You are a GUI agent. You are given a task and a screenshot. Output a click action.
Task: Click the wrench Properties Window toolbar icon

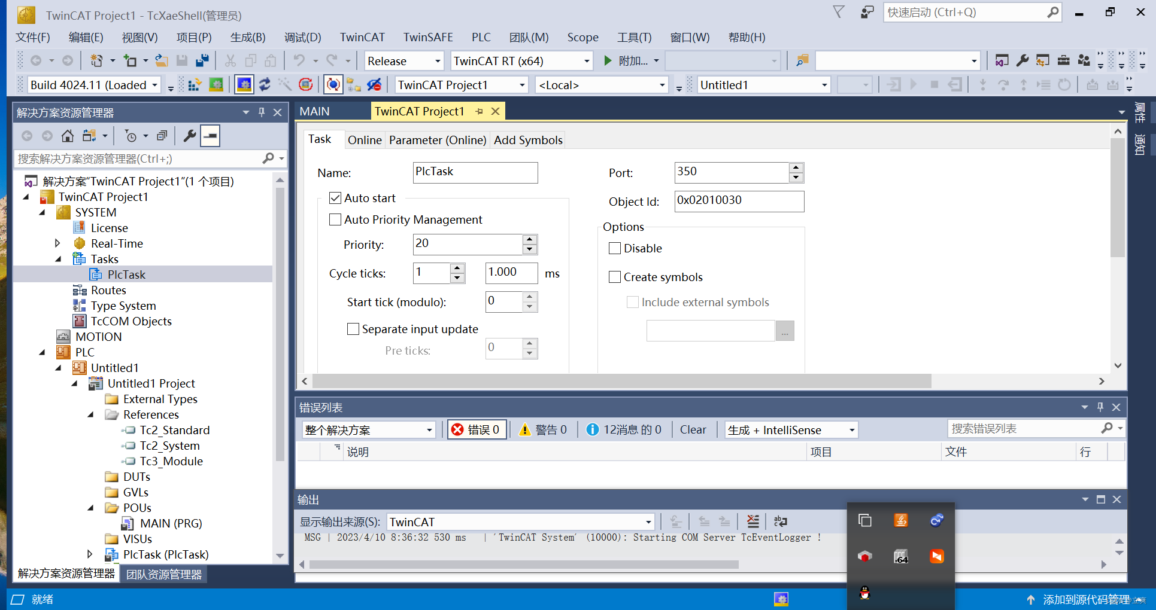pos(1023,60)
